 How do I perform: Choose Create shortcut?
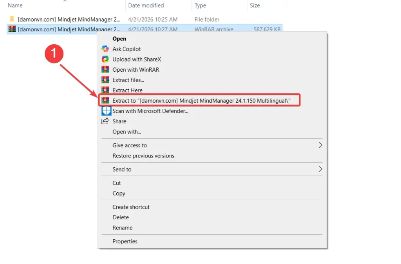click(x=131, y=207)
